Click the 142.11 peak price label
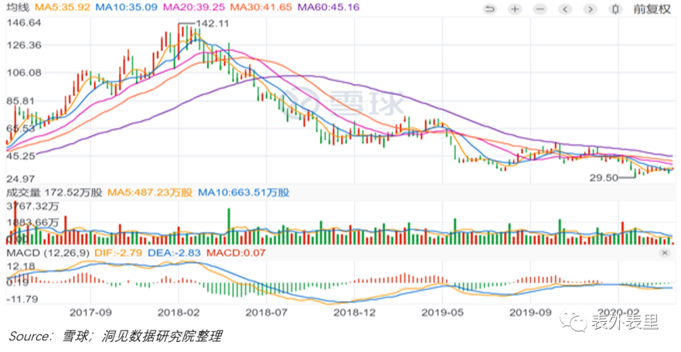This screenshot has width=681, height=352. [212, 24]
